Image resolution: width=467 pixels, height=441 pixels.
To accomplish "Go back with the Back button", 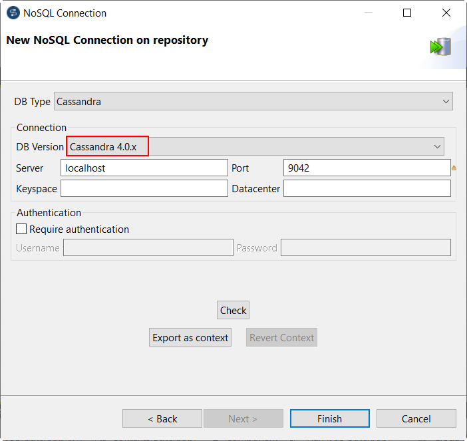I will tap(162, 418).
